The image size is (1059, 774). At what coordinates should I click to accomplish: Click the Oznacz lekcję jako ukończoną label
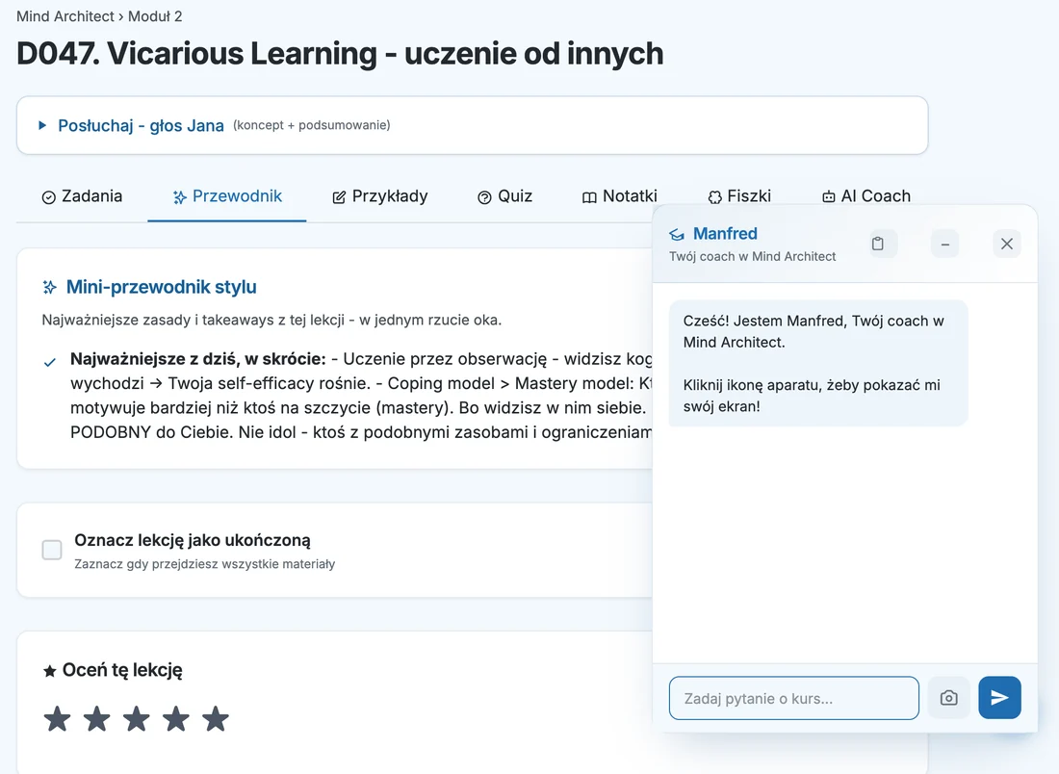(193, 540)
